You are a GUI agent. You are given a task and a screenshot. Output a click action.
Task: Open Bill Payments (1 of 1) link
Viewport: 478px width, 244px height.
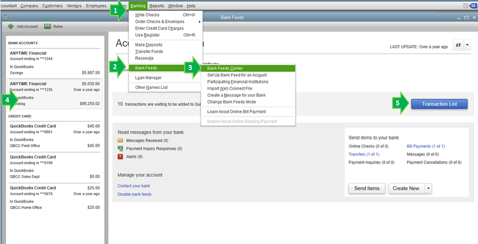click(425, 146)
